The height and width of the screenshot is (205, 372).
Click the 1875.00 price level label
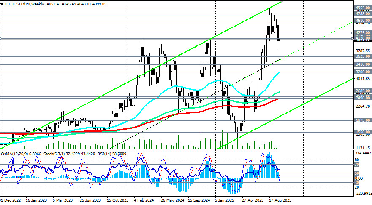363,120
